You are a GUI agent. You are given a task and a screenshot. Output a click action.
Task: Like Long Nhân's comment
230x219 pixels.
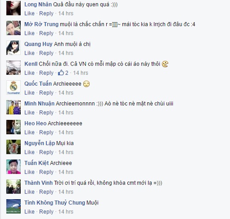click(29, 13)
